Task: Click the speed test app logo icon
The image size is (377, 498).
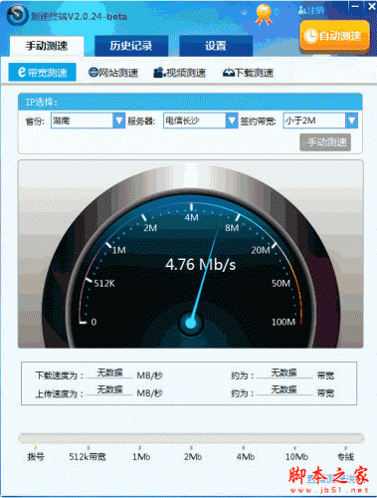Action: (x=17, y=14)
